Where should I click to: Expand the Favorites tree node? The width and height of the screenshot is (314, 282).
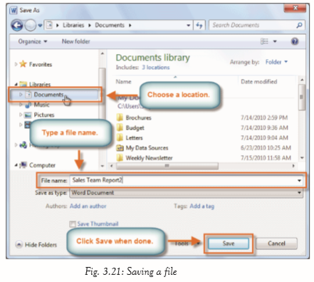coord(16,64)
